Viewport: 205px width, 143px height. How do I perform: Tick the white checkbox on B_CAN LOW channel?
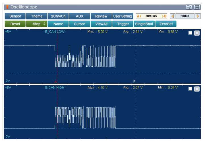click(190, 33)
